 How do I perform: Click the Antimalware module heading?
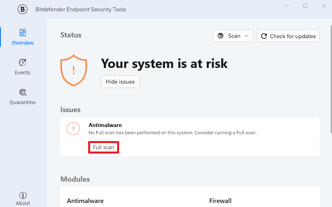[85, 201]
